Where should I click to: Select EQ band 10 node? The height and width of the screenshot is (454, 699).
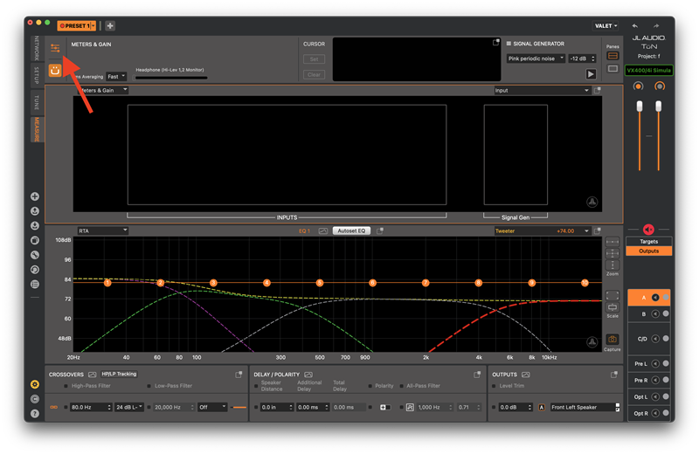585,283
